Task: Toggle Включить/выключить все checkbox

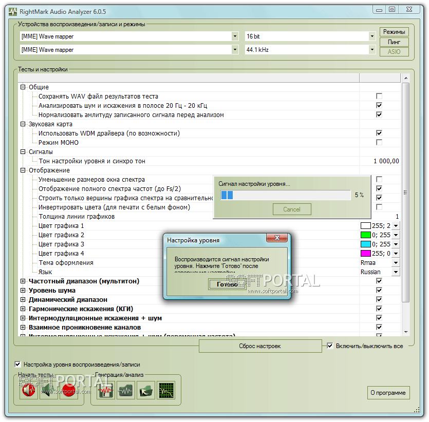Action: tap(330, 346)
